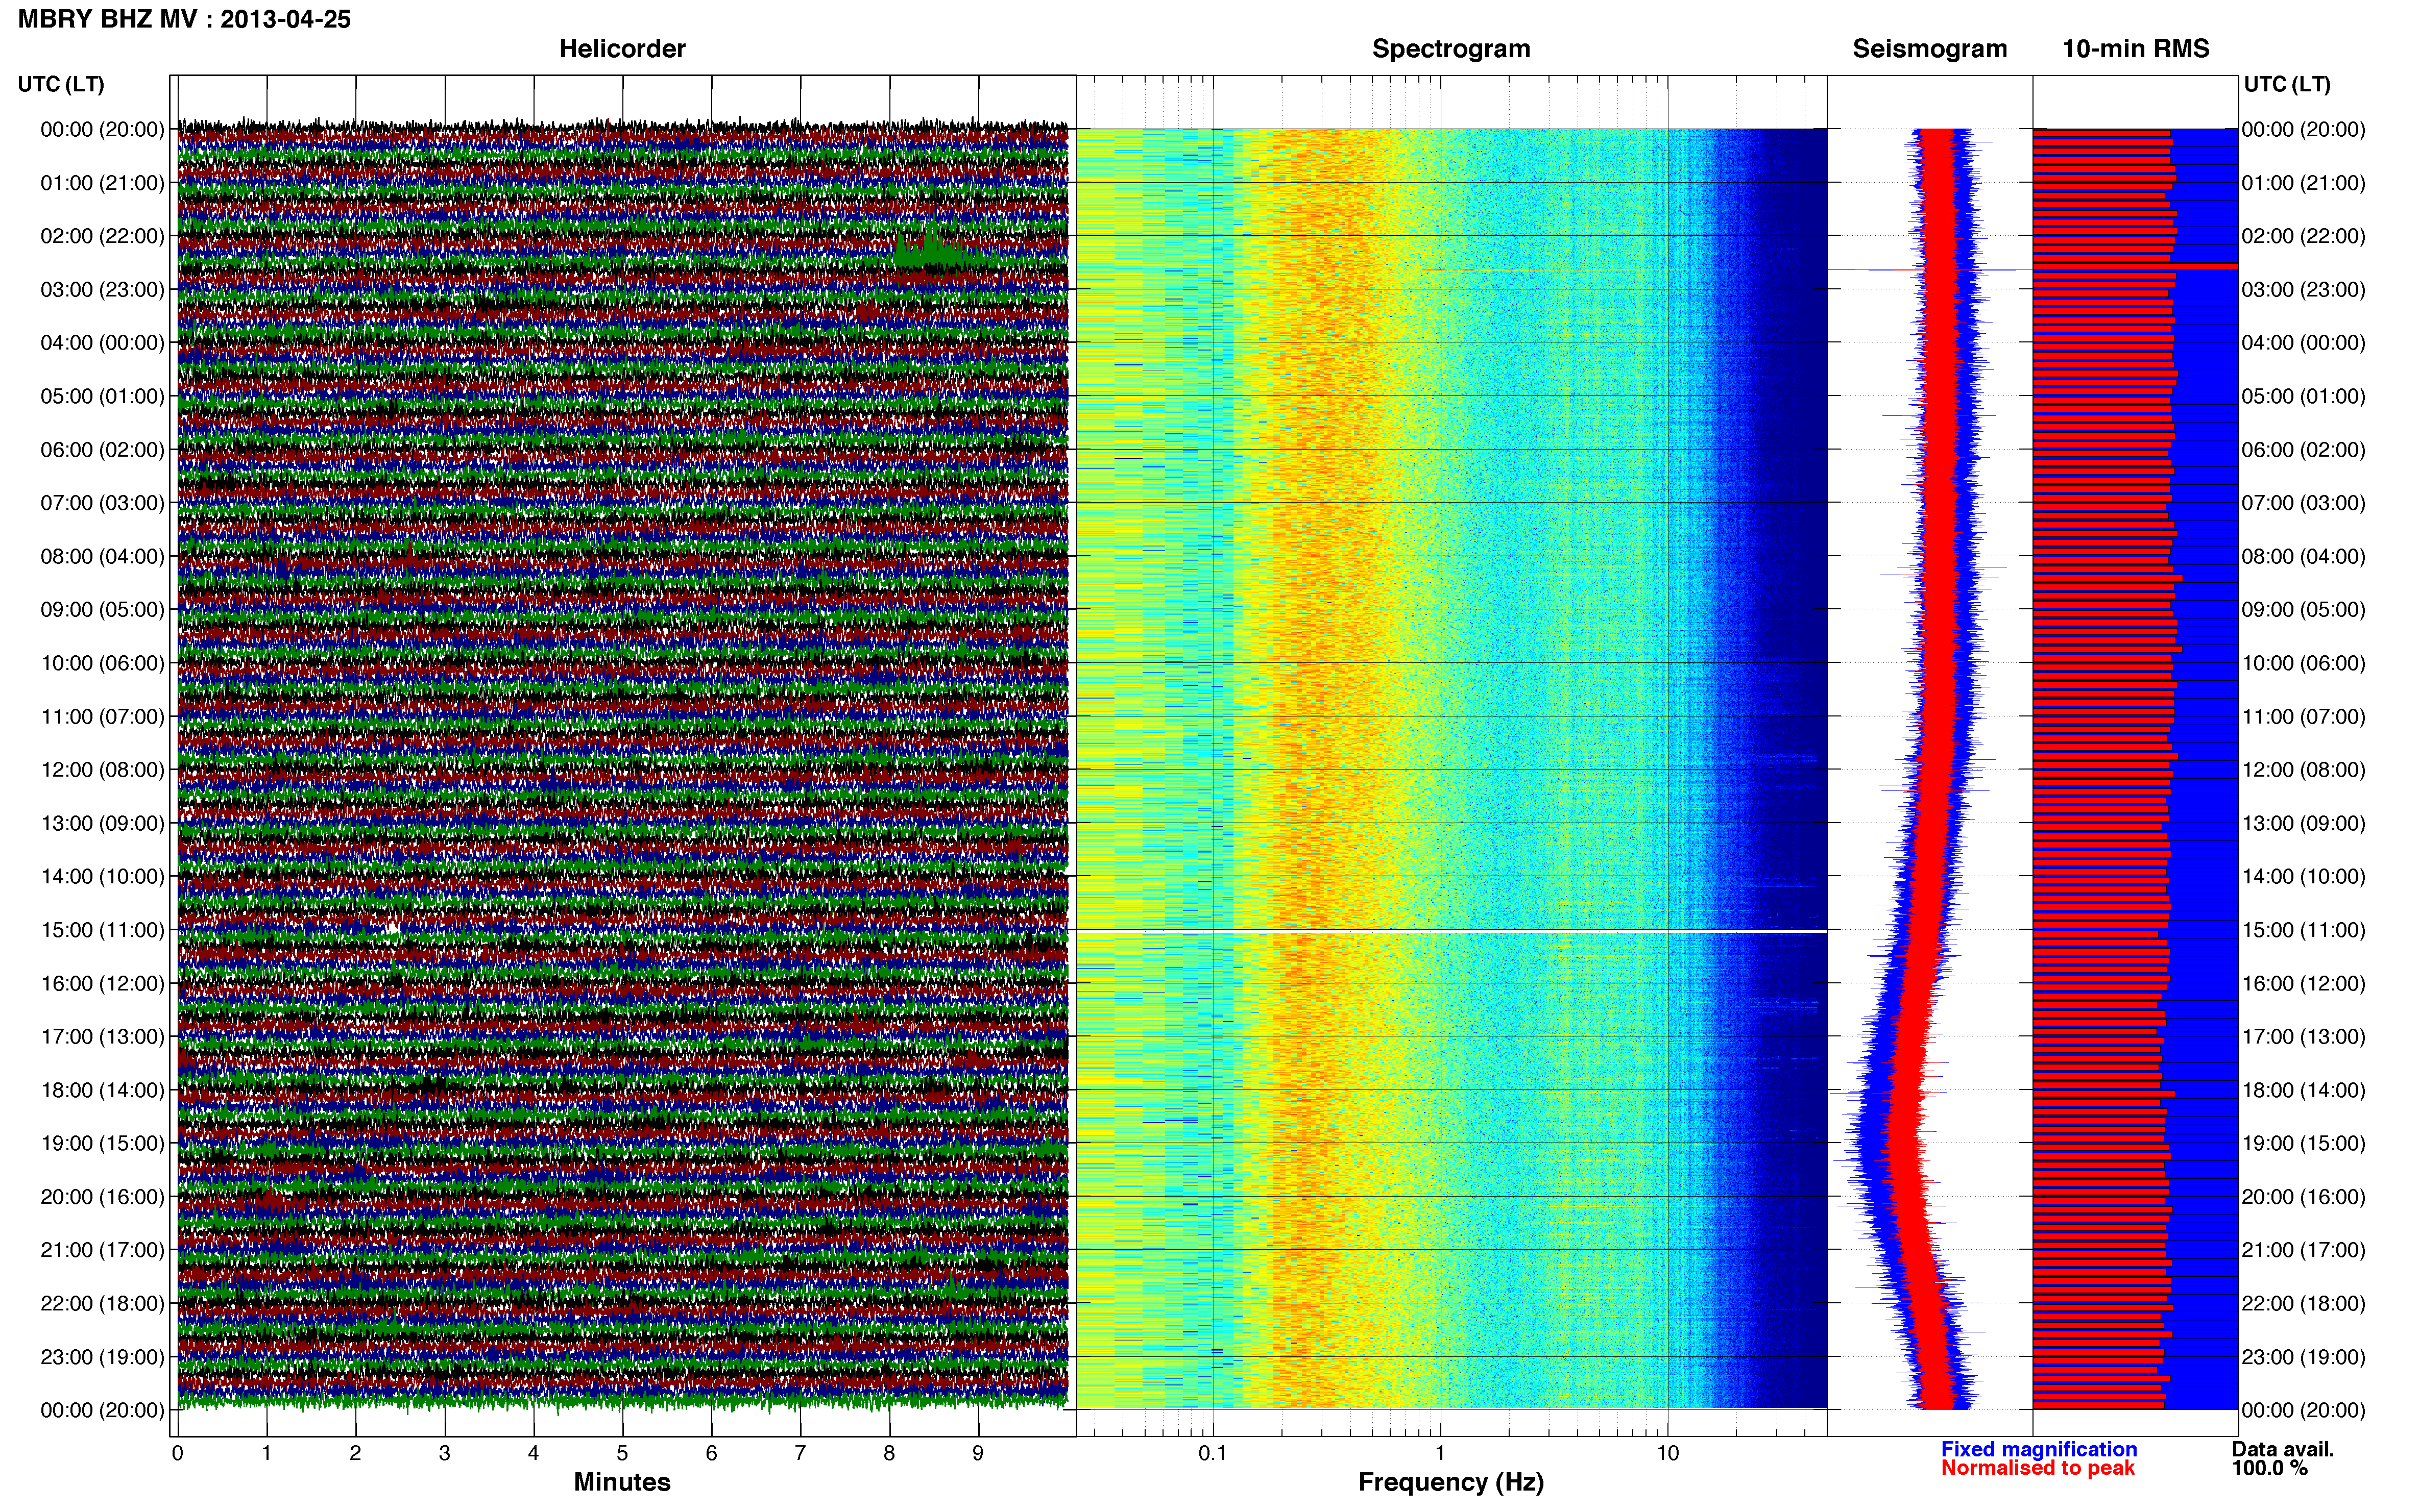Click the '10' tick on the Frequency axis
2420x1512 pixels.
[x=1667, y=1454]
